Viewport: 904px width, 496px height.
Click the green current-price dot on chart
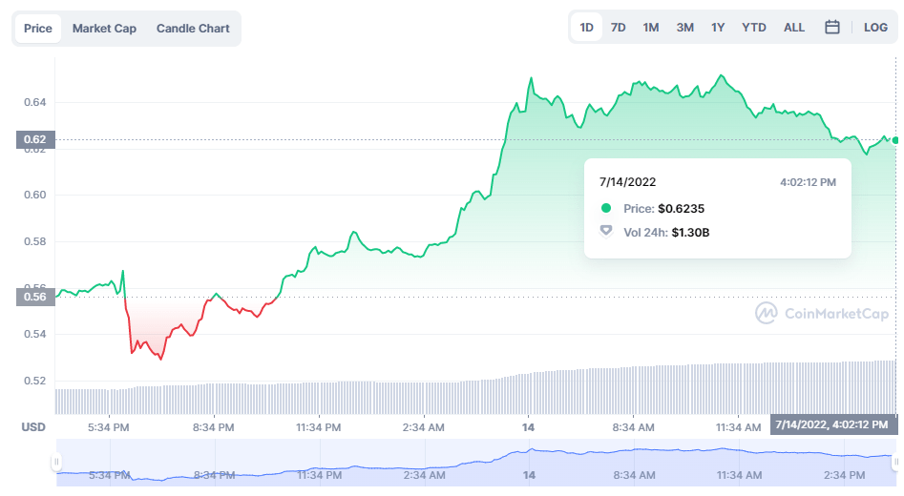pos(895,140)
